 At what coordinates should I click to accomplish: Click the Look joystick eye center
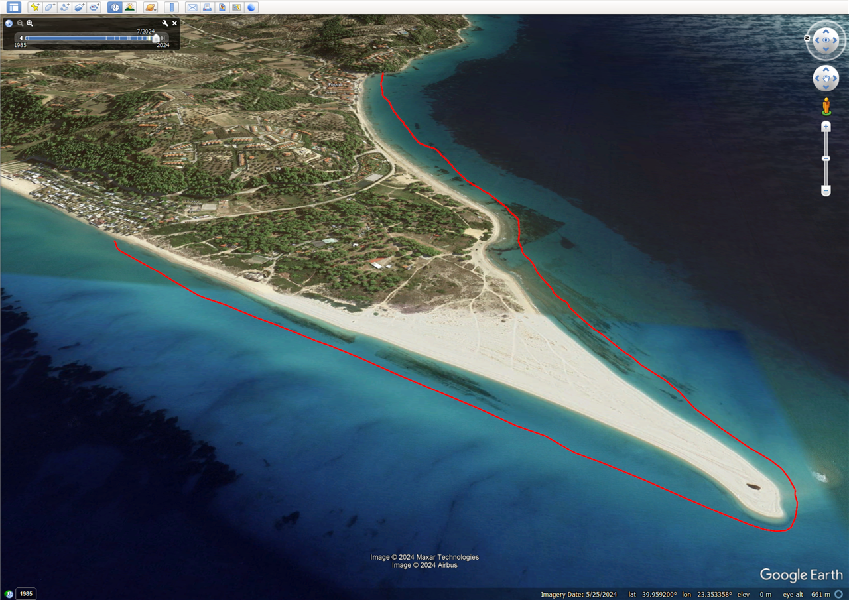[826, 40]
